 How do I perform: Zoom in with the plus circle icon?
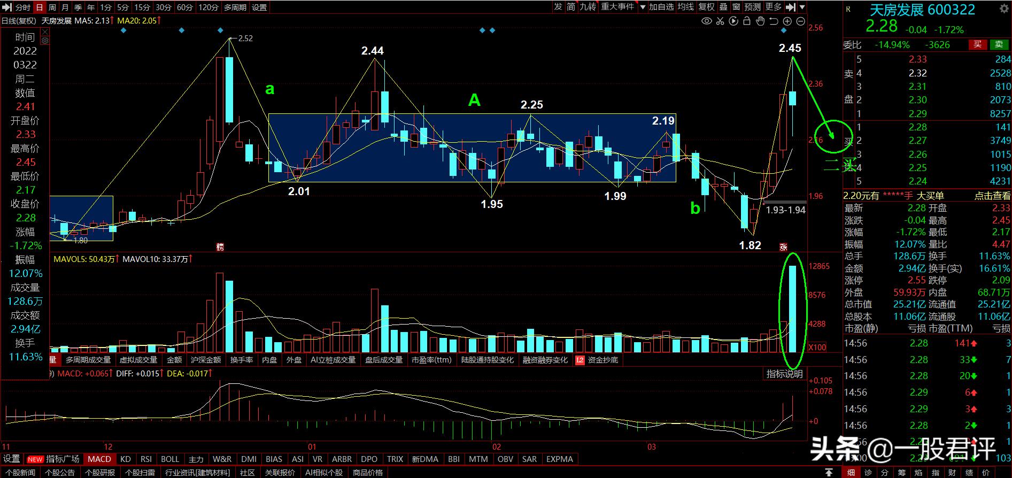click(x=787, y=21)
